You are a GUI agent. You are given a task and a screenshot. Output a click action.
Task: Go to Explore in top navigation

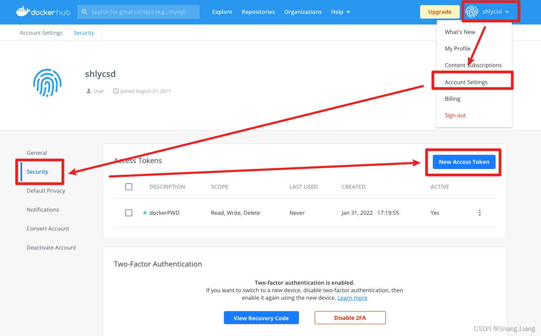coord(222,12)
